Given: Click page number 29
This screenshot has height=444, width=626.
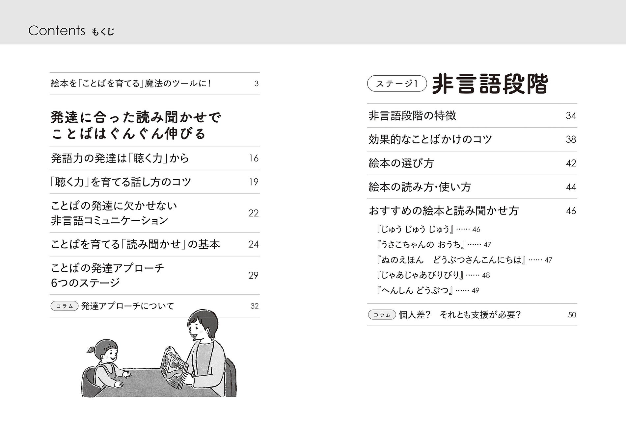Looking at the screenshot, I should (254, 276).
